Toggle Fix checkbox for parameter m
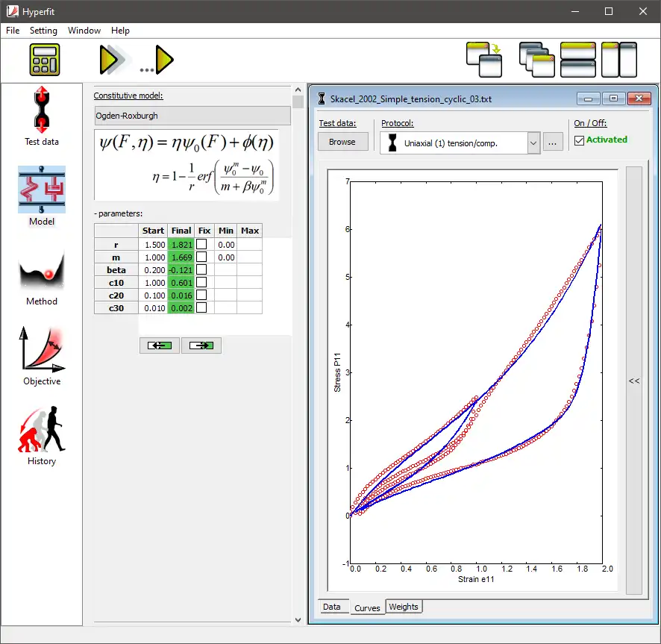The width and height of the screenshot is (661, 644). pyautogui.click(x=201, y=257)
